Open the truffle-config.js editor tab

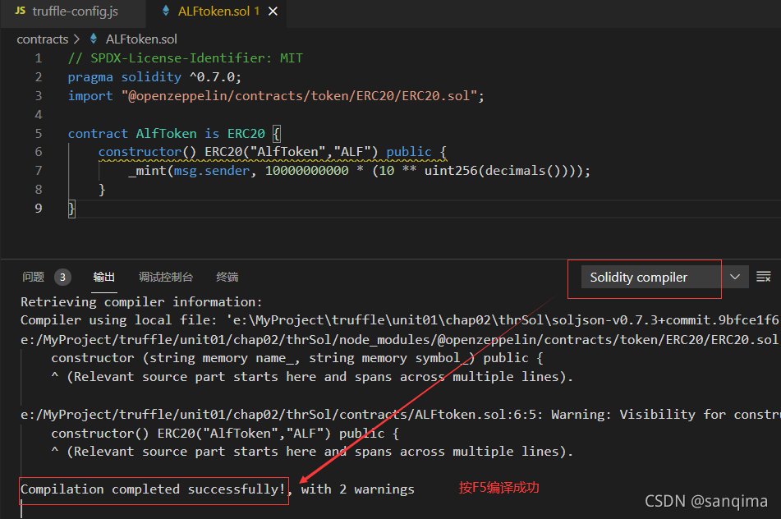pyautogui.click(x=73, y=12)
